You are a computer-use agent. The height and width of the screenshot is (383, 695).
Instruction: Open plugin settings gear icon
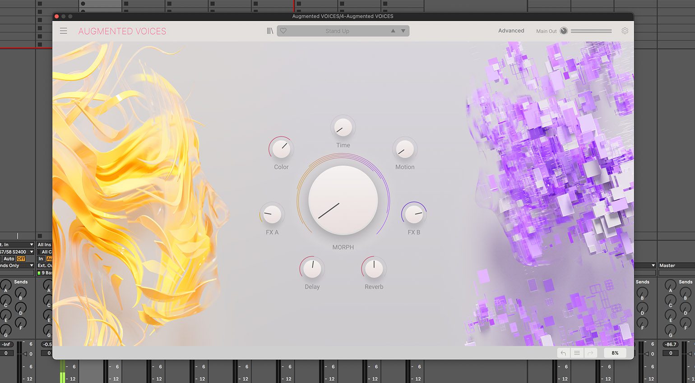(x=625, y=31)
